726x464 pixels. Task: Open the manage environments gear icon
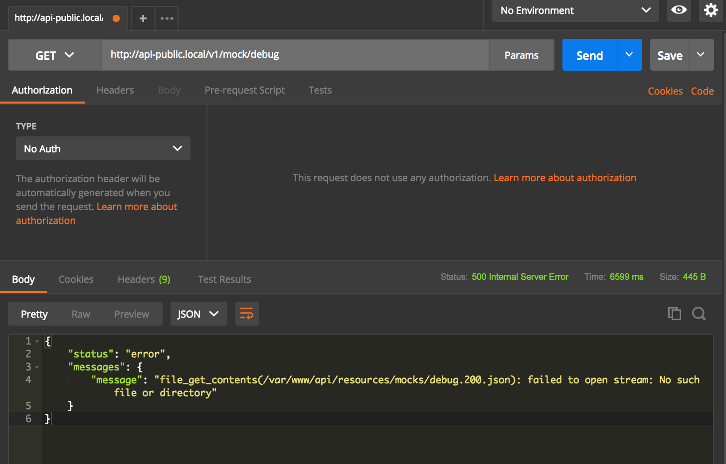click(711, 10)
